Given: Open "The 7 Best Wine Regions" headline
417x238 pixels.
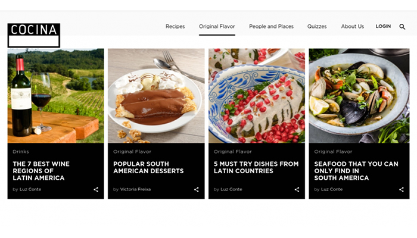Looking at the screenshot, I should pyautogui.click(x=41, y=171).
